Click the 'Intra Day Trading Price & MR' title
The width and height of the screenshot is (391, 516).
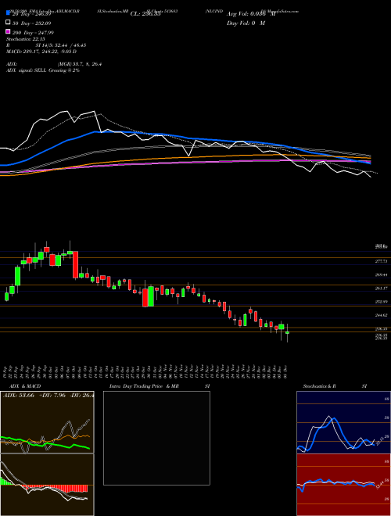point(144,386)
